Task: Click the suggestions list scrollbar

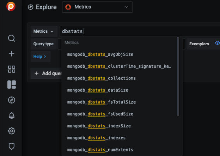Action: point(178,77)
